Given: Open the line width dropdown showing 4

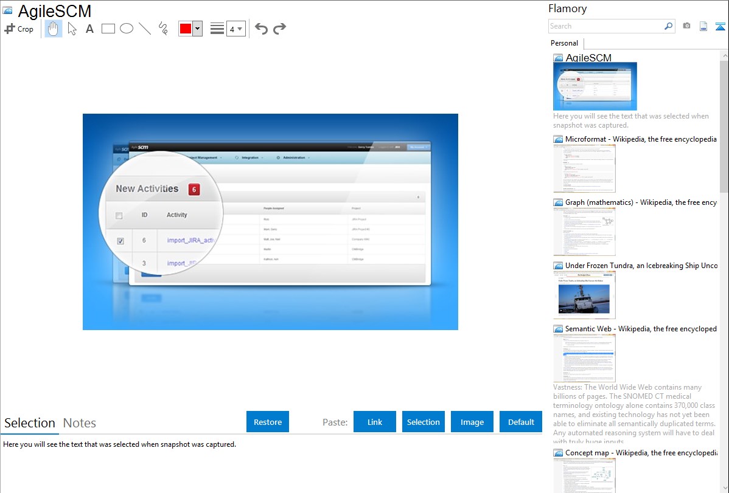Looking at the screenshot, I should point(236,29).
